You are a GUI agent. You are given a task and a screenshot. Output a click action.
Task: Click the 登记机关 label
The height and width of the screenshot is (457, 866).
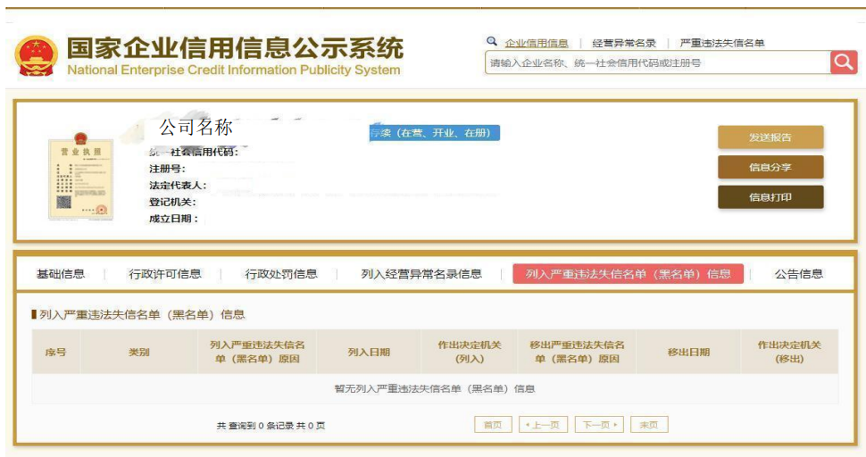coord(172,202)
